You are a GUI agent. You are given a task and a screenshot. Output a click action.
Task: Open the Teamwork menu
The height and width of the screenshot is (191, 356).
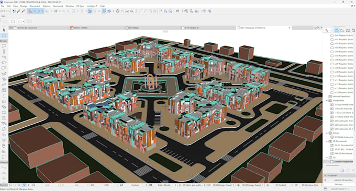pyautogui.click(x=58, y=6)
